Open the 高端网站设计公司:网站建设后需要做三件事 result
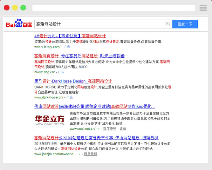 (96, 138)
